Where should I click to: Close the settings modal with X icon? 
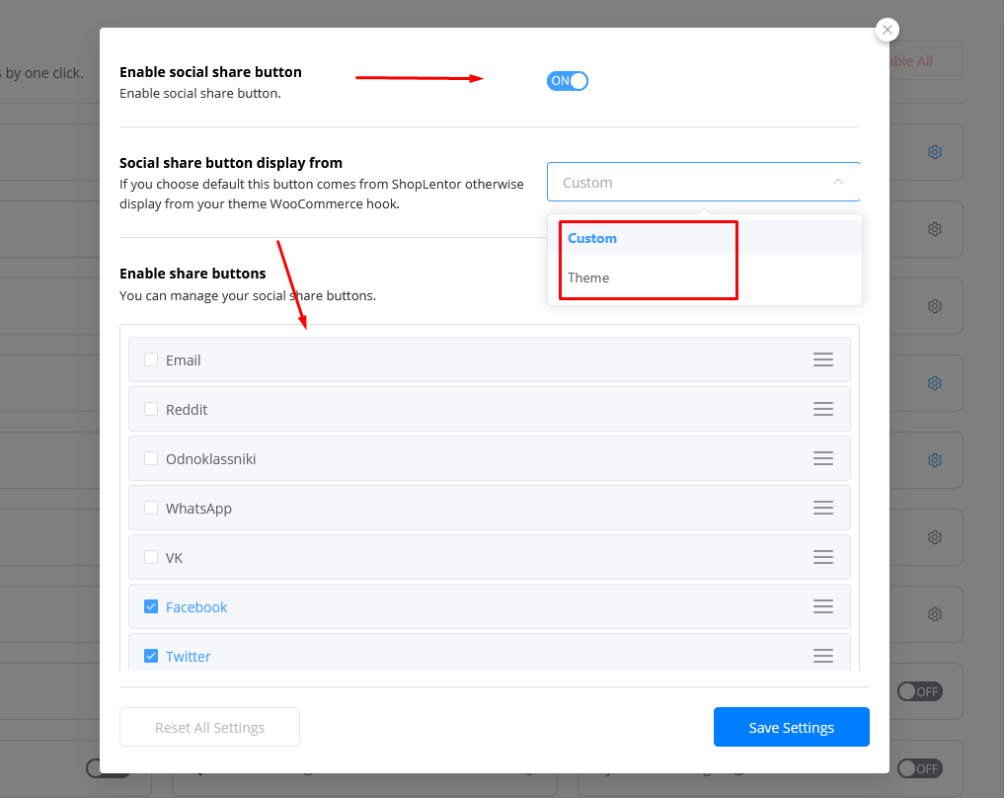click(888, 30)
